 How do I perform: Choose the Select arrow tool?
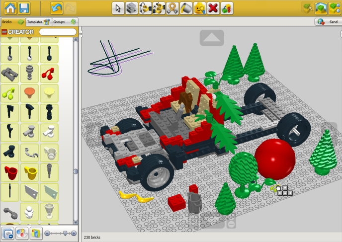pyautogui.click(x=118, y=8)
